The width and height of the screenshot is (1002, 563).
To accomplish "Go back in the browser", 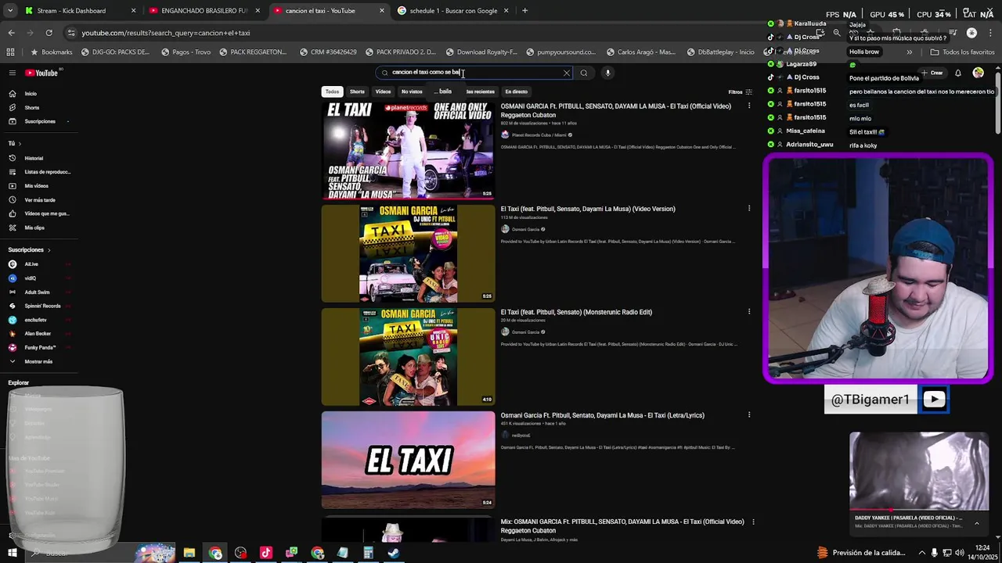I will pos(11,33).
